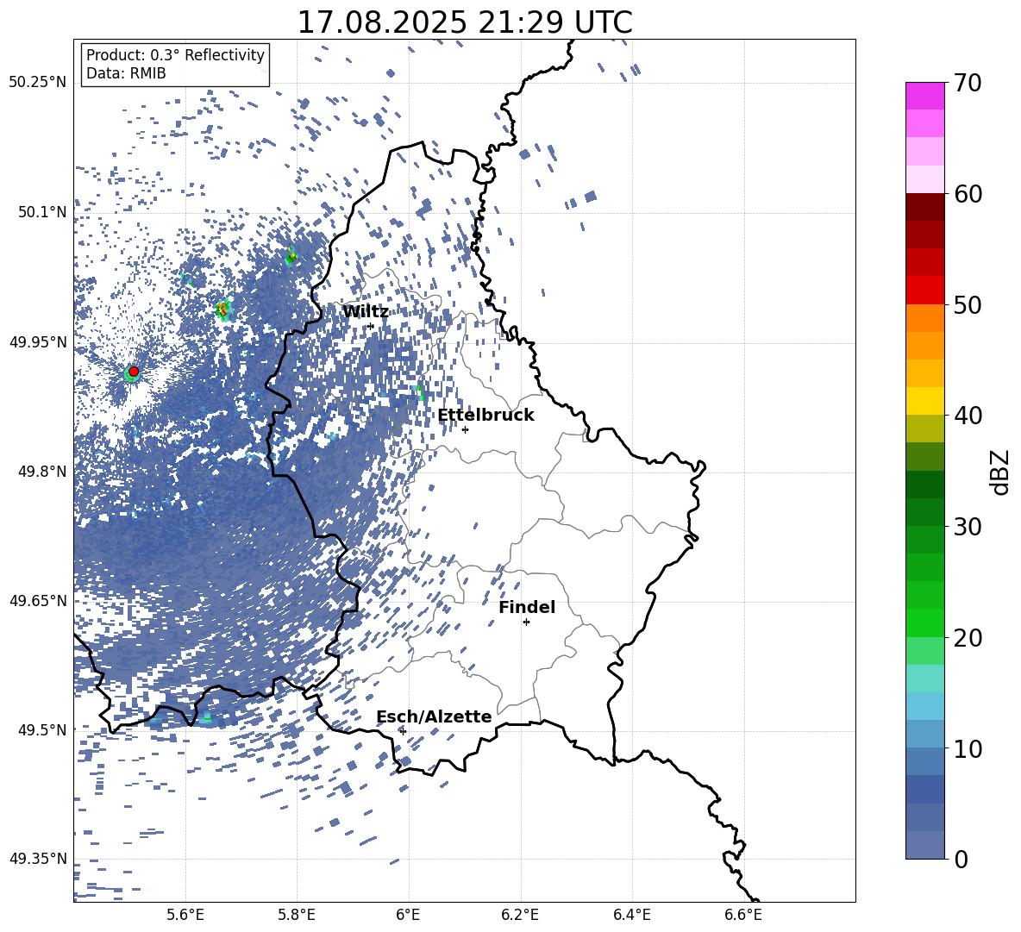
Task: Pick the yellow swatch above 40 dBZ
Action: 924,401
